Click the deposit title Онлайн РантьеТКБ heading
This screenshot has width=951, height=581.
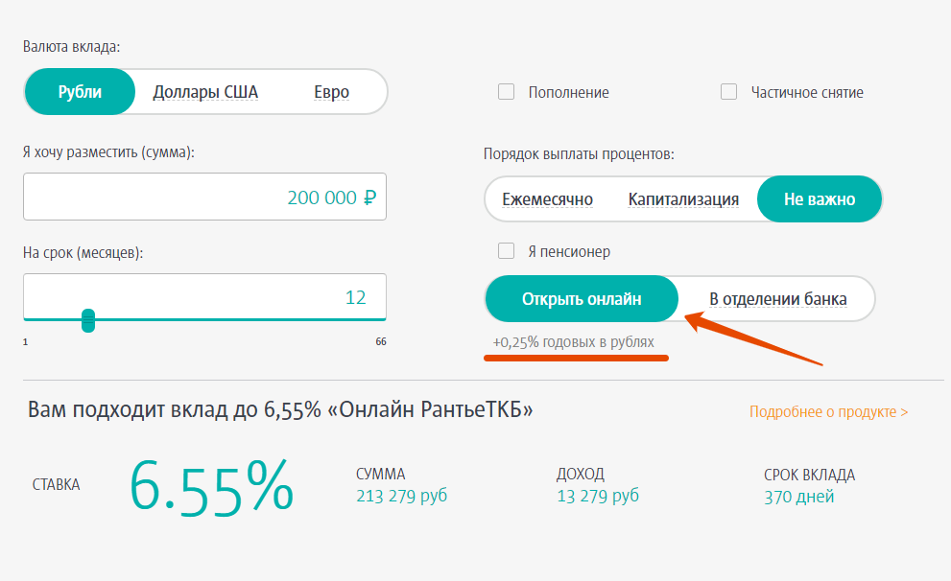(x=280, y=409)
